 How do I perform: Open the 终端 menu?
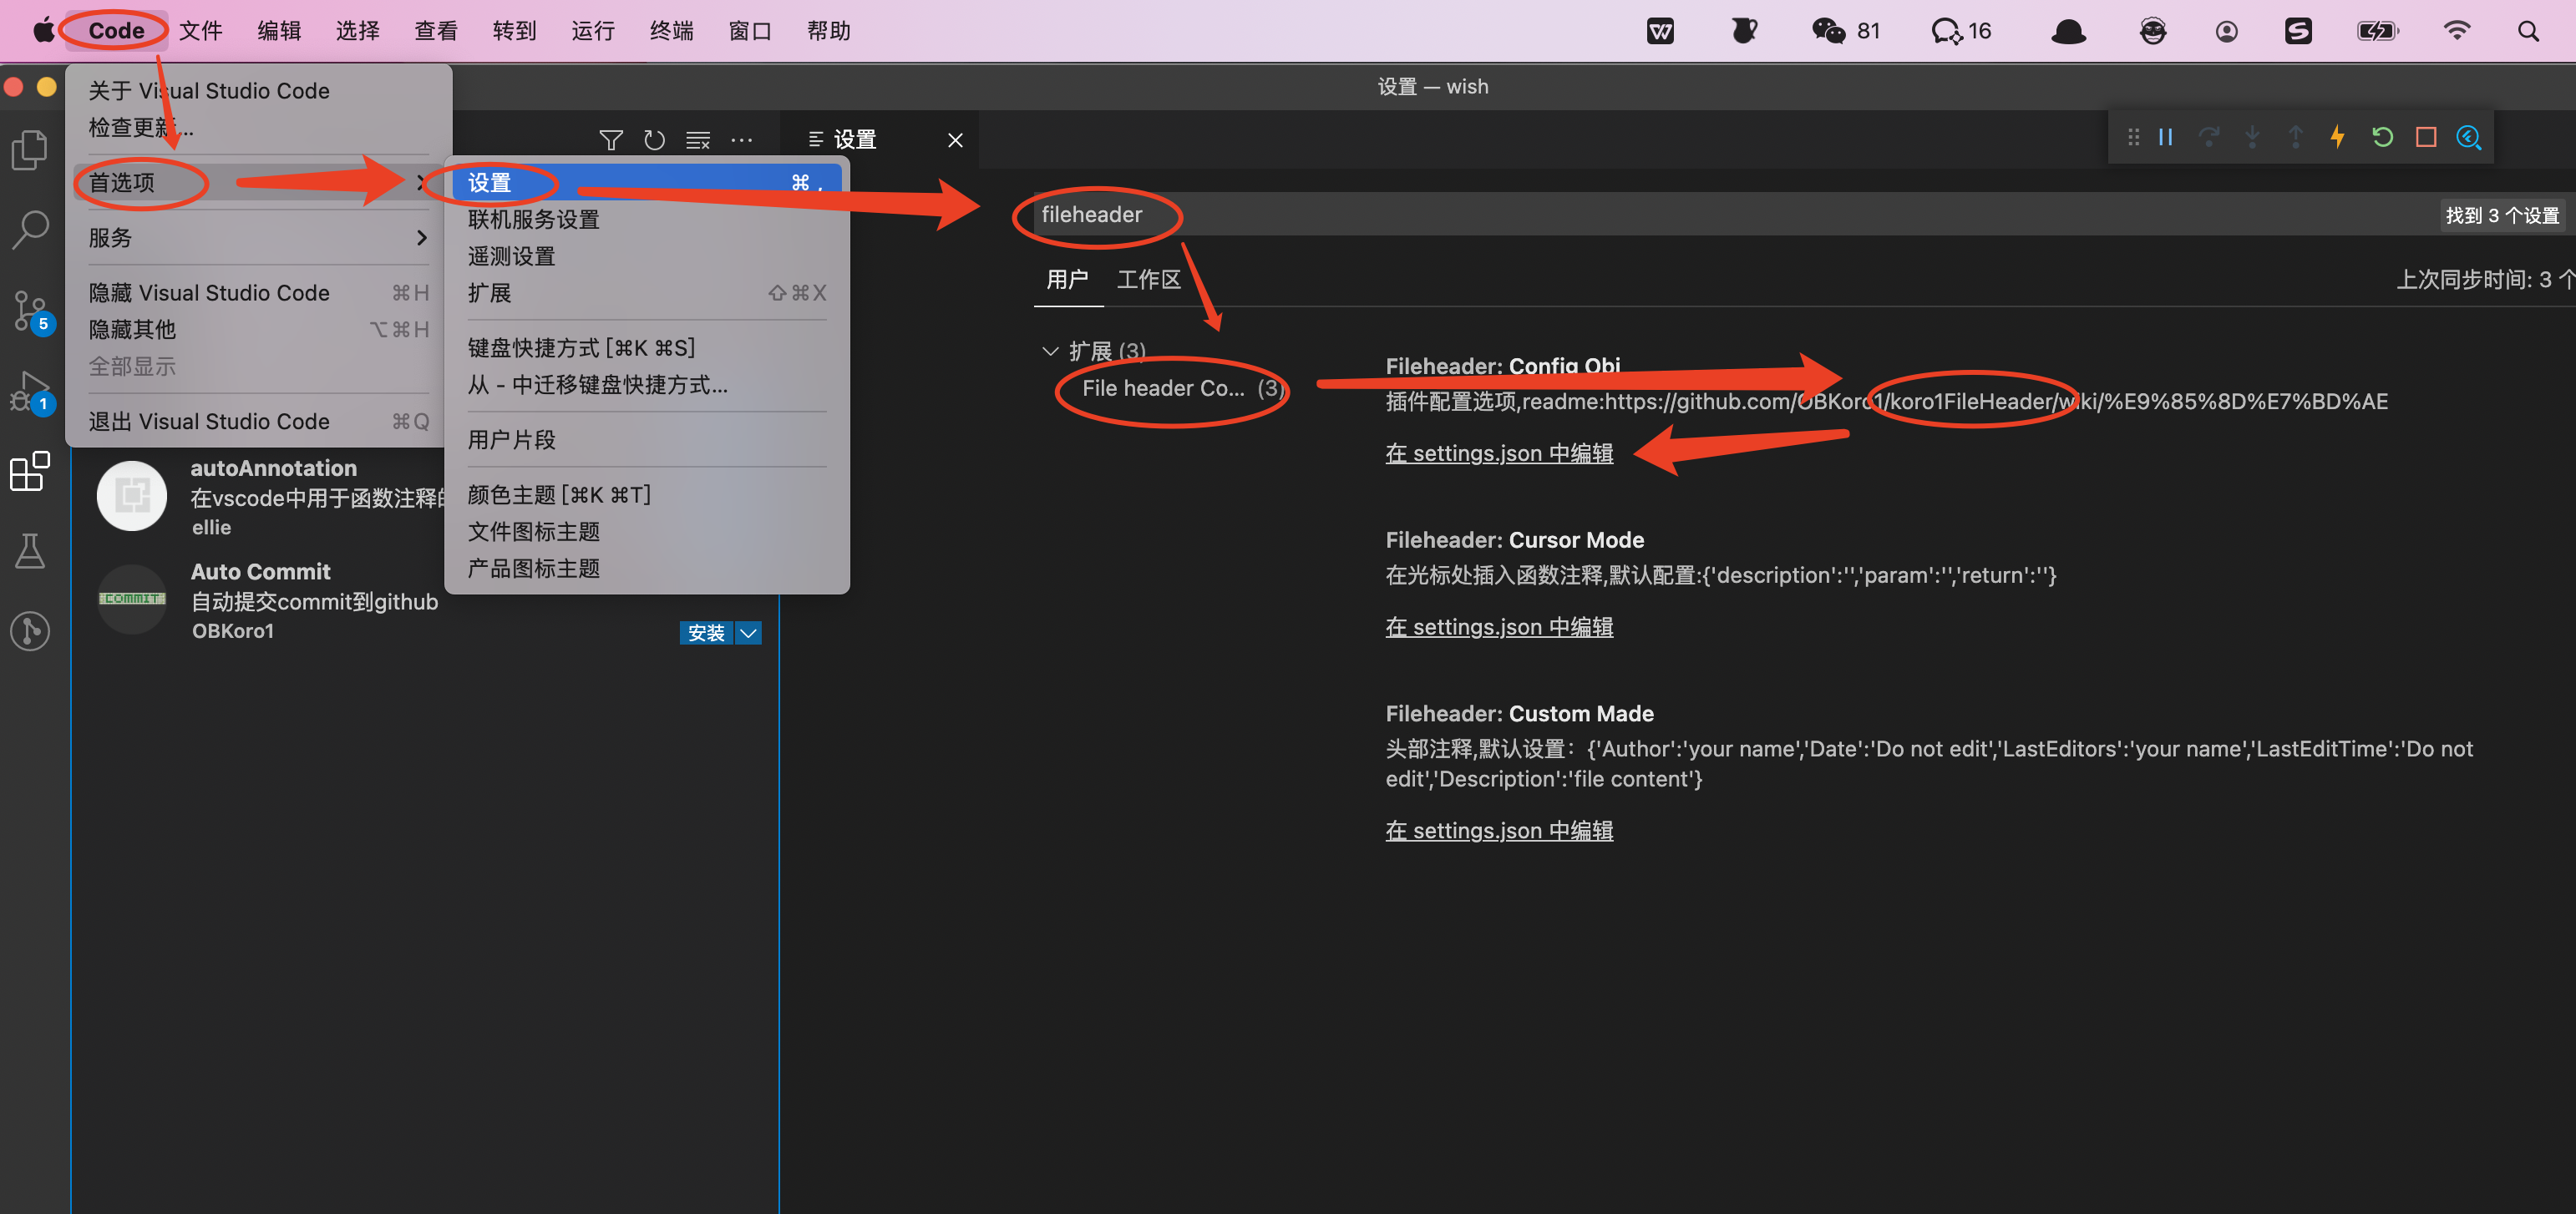(671, 31)
